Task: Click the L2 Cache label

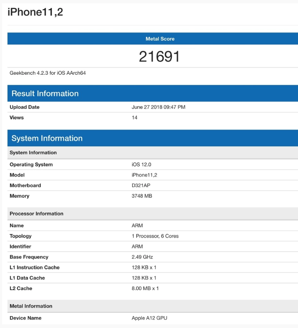Action: point(21,288)
